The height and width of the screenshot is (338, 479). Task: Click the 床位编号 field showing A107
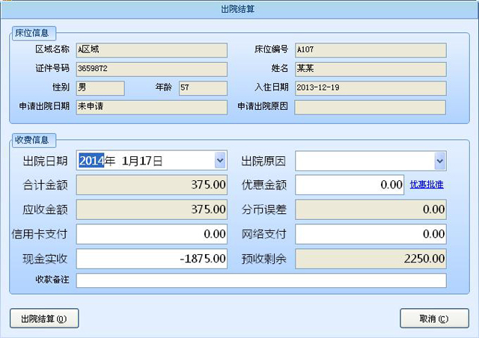(x=370, y=50)
